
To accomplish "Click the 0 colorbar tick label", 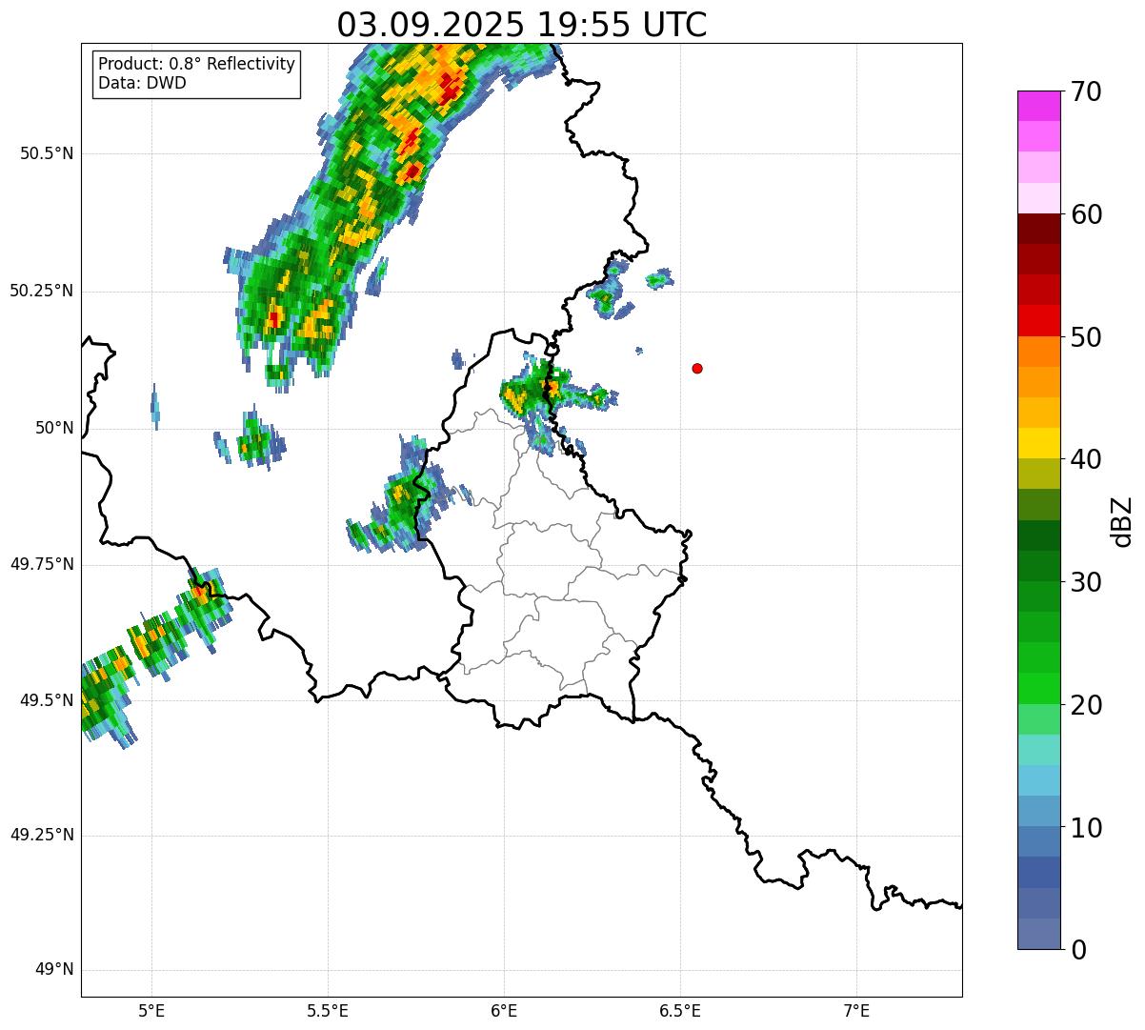I will coord(1078,950).
